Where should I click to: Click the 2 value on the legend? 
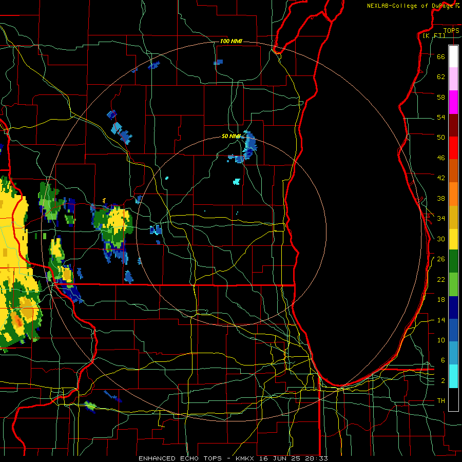click(443, 381)
